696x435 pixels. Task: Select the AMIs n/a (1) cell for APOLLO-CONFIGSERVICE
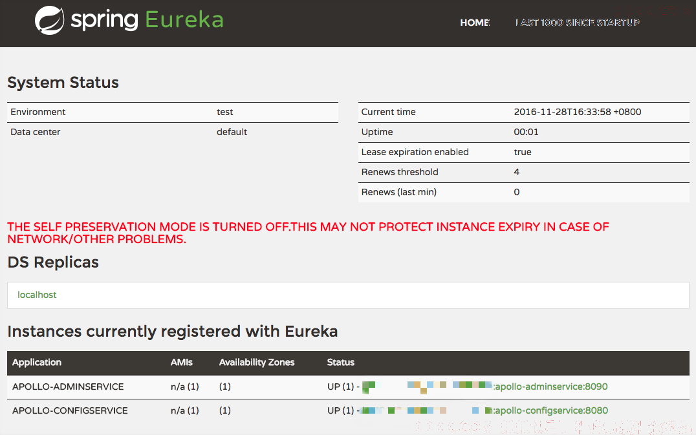pos(184,410)
